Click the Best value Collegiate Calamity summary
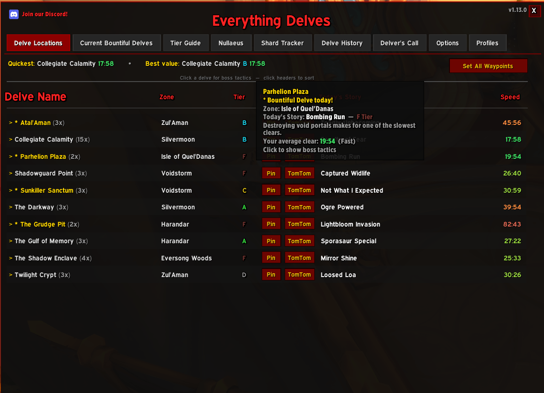The width and height of the screenshot is (544, 393). click(205, 64)
